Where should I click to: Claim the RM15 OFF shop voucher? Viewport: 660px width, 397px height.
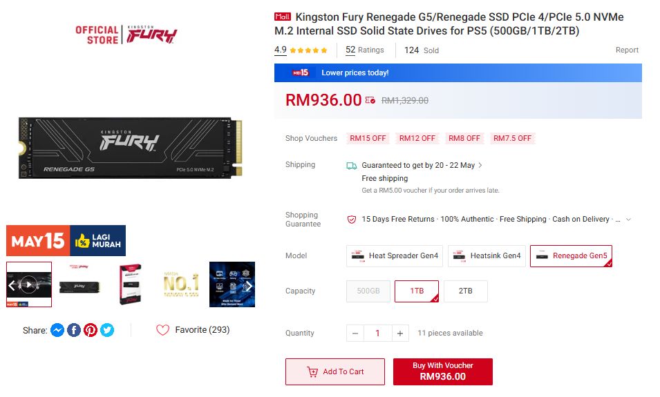[368, 138]
